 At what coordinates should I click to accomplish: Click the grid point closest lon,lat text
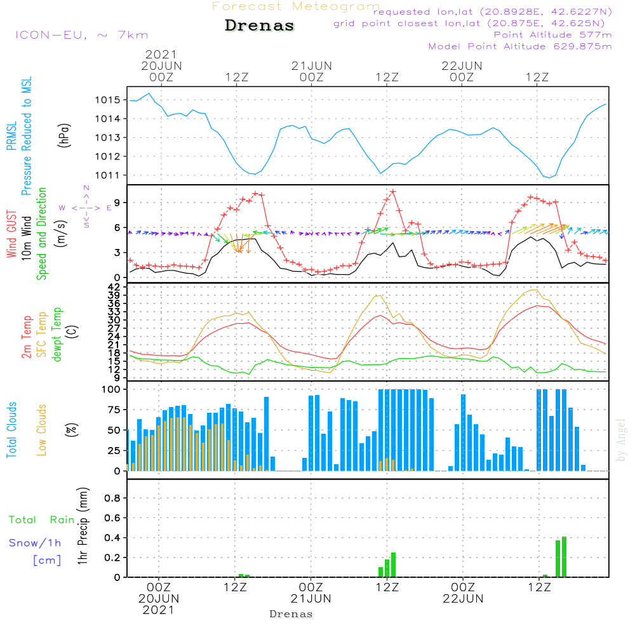(x=469, y=23)
